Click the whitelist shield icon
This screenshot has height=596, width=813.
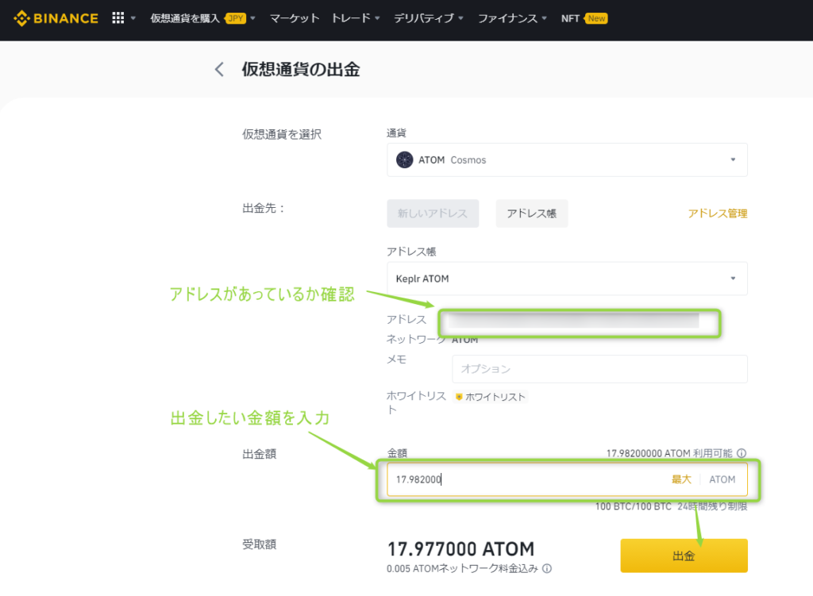point(459,397)
